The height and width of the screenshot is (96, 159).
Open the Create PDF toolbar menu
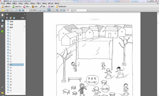point(6,7)
